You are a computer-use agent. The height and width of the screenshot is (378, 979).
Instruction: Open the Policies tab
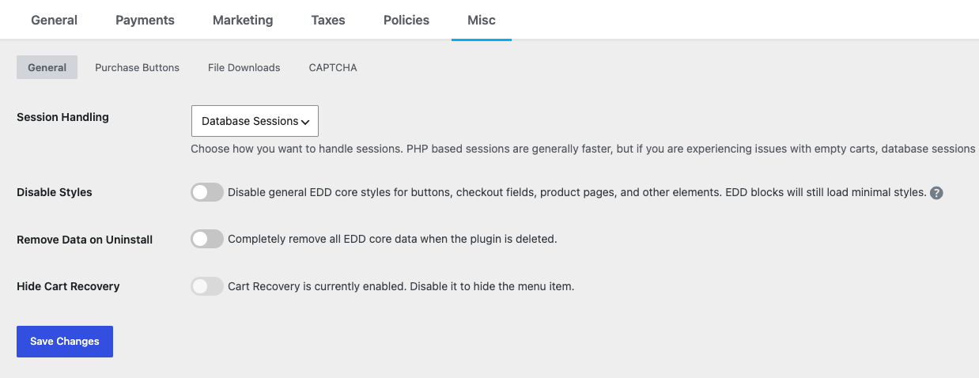(406, 20)
